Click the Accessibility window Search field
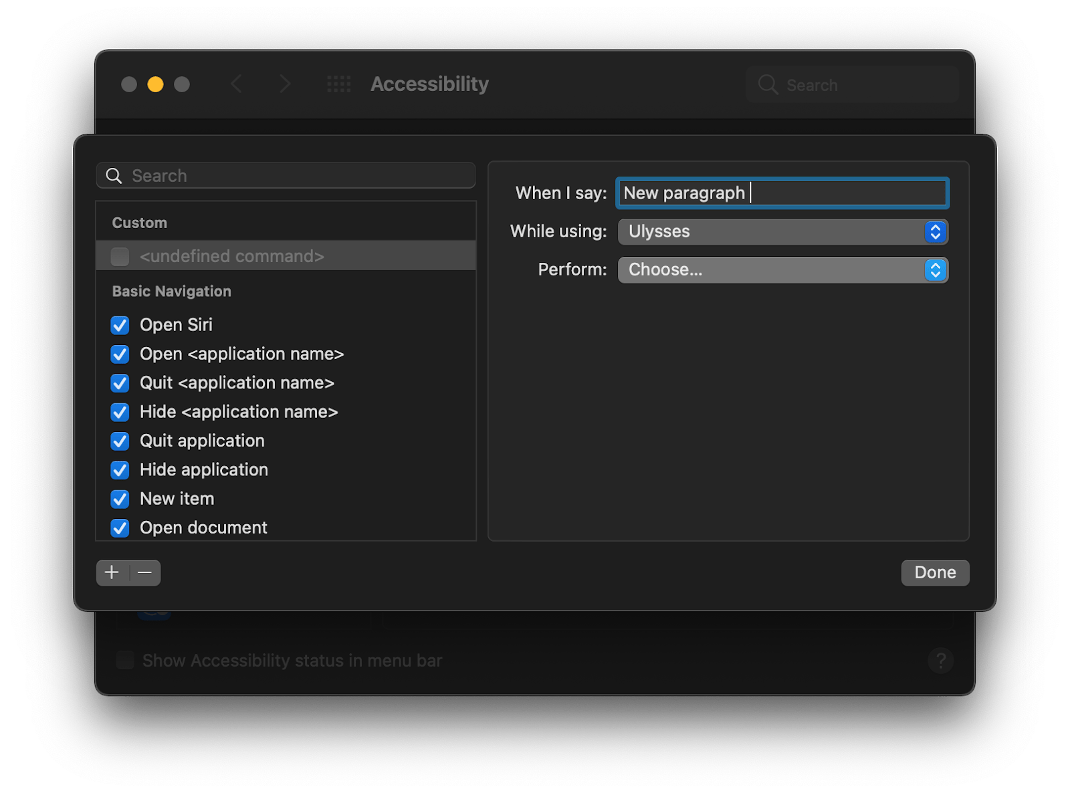 point(853,85)
